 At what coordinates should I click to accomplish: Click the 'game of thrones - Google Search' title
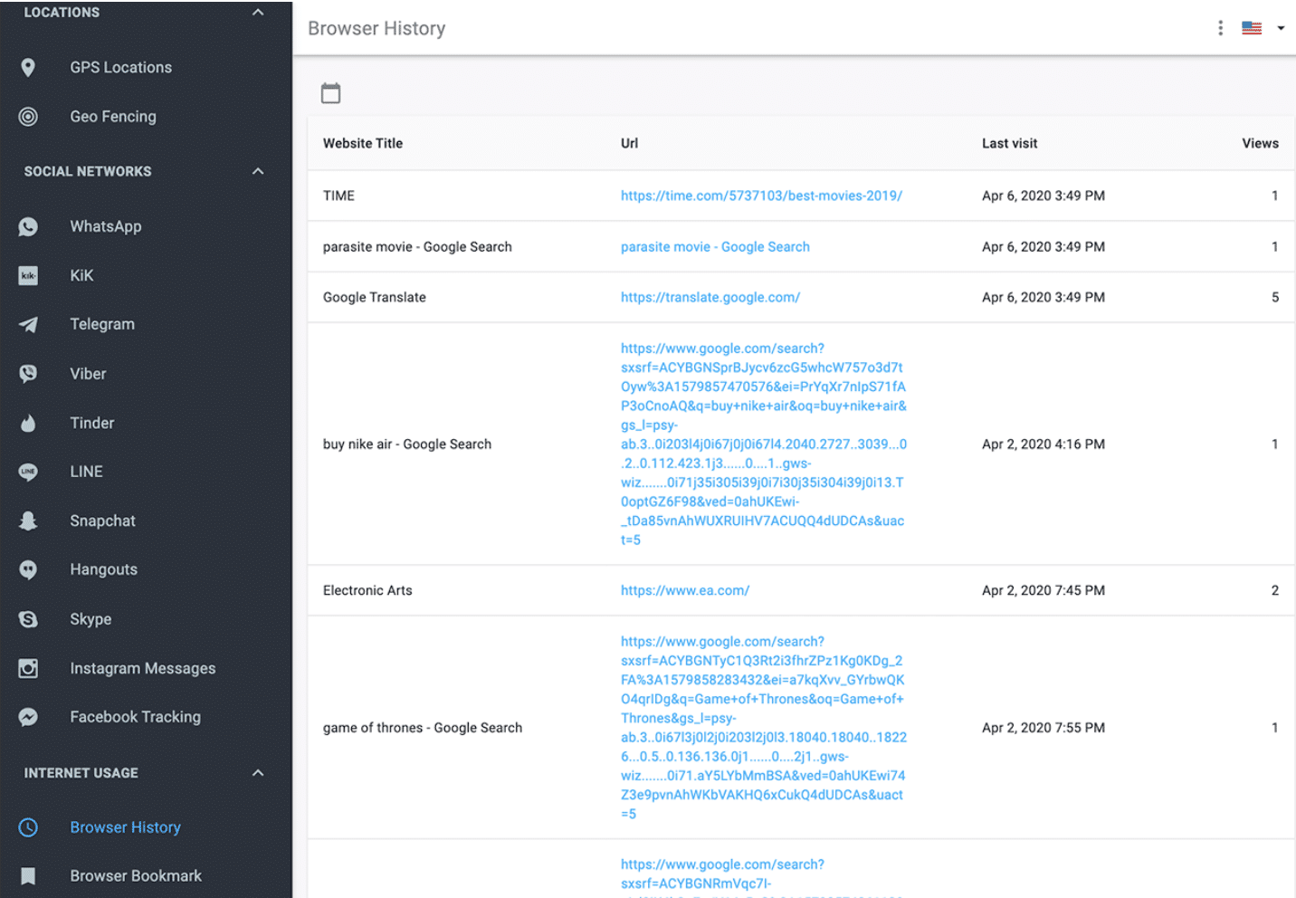(423, 728)
